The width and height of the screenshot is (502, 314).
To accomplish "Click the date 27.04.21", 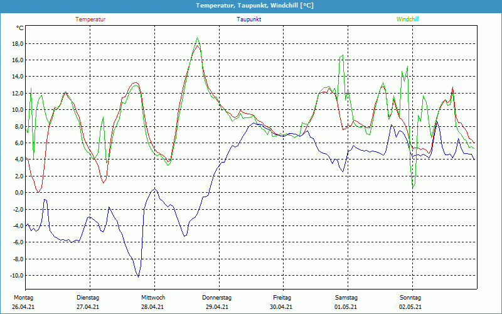I will [88, 306].
